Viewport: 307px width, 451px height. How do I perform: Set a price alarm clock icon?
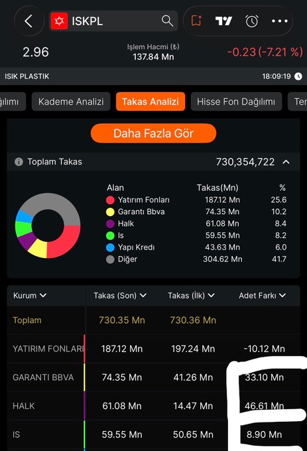coord(252,21)
